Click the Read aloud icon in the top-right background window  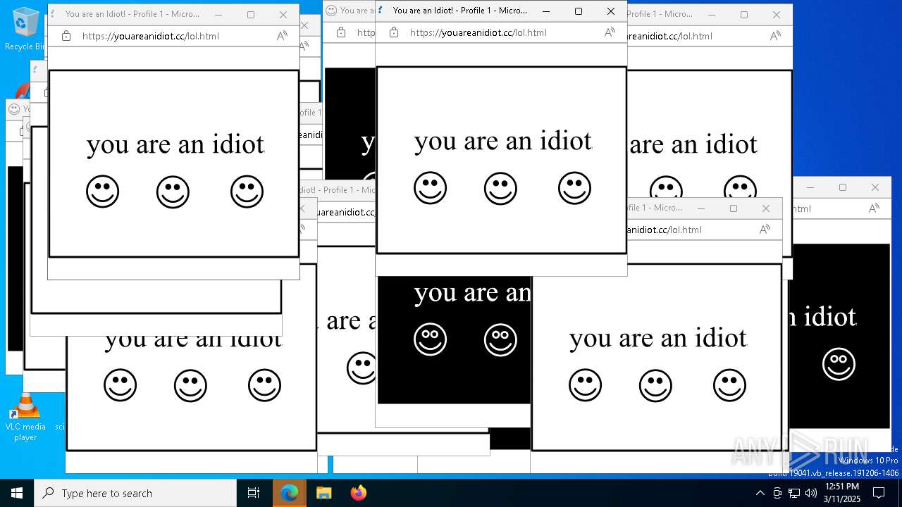[775, 36]
